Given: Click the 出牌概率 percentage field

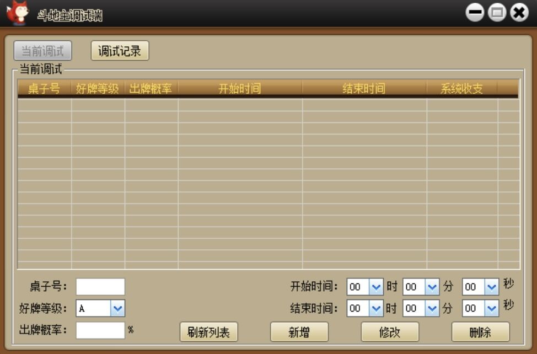Looking at the screenshot, I should [x=100, y=330].
